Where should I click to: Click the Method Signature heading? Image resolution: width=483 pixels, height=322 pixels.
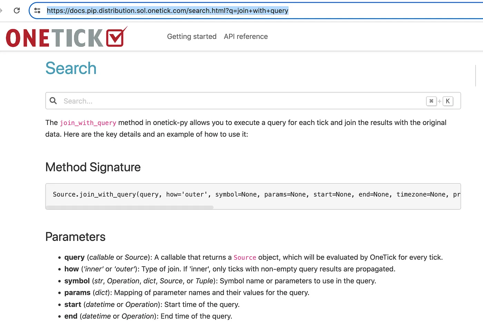(x=93, y=167)
